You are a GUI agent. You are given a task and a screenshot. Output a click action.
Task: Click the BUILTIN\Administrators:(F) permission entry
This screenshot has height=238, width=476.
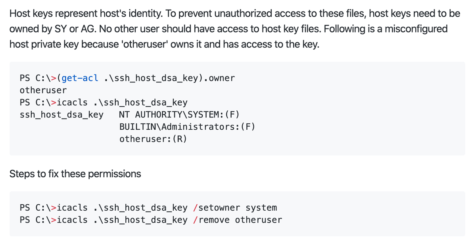(187, 127)
